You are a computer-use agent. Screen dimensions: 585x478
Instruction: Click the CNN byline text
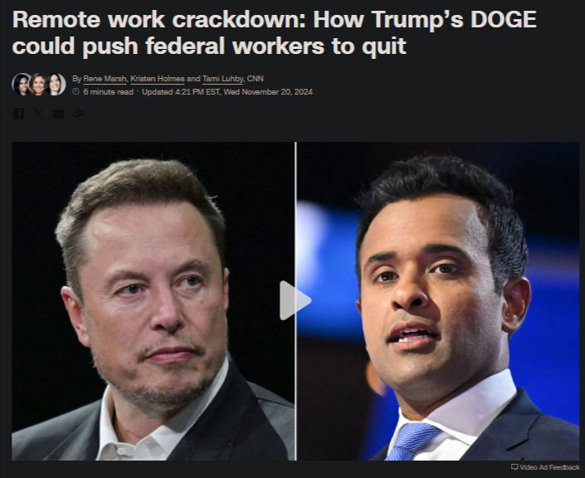pos(256,79)
